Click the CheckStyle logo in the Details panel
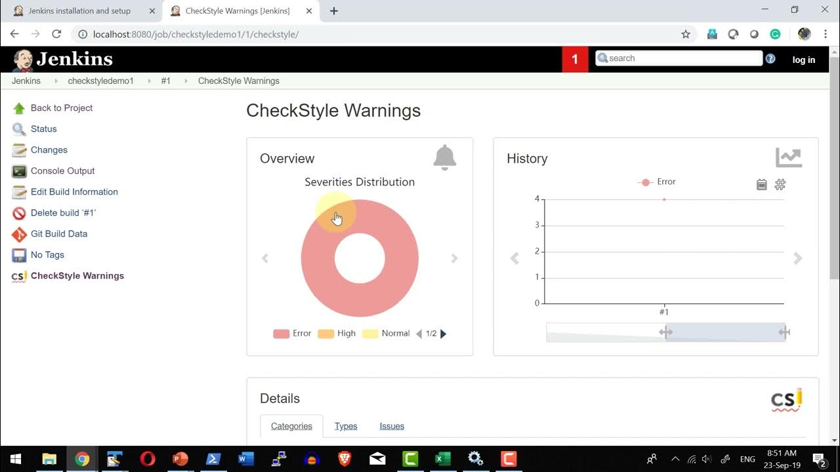Viewport: 840px width, 472px height. [x=786, y=400]
